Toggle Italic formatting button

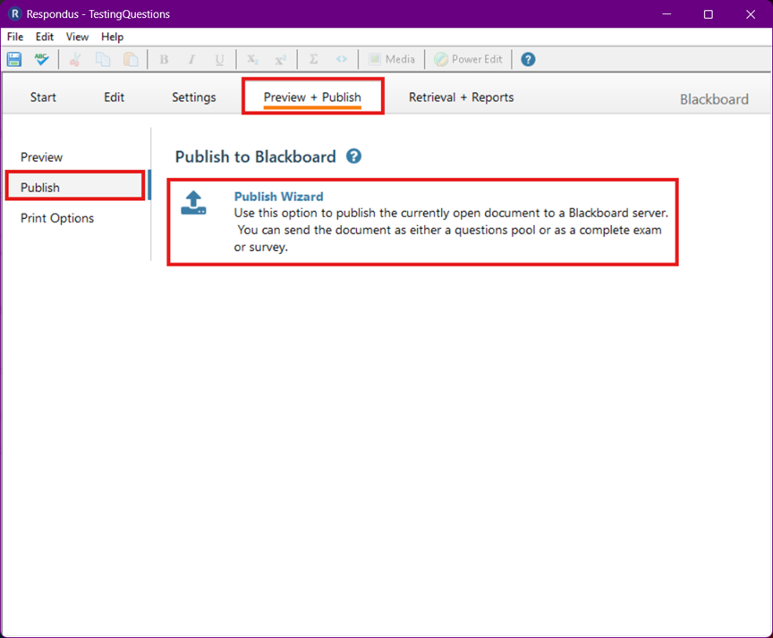191,60
